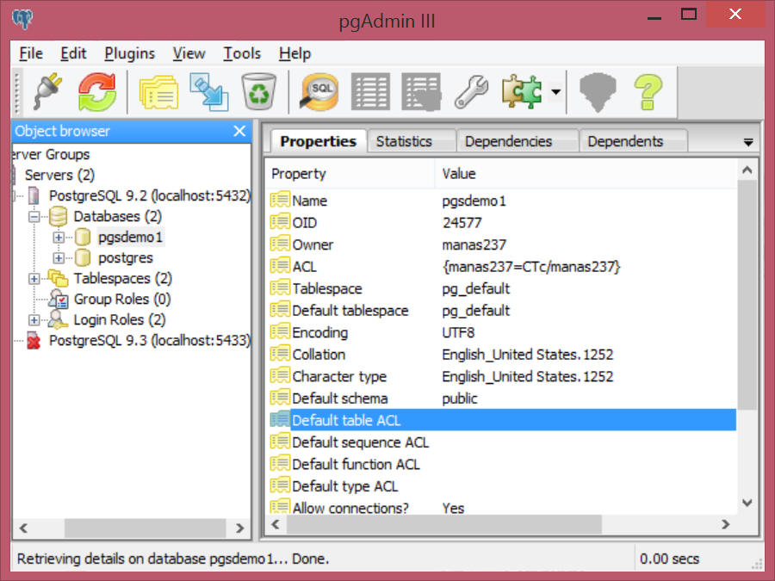The height and width of the screenshot is (581, 775).
Task: Expand the Login Roles node
Action: click(x=34, y=320)
